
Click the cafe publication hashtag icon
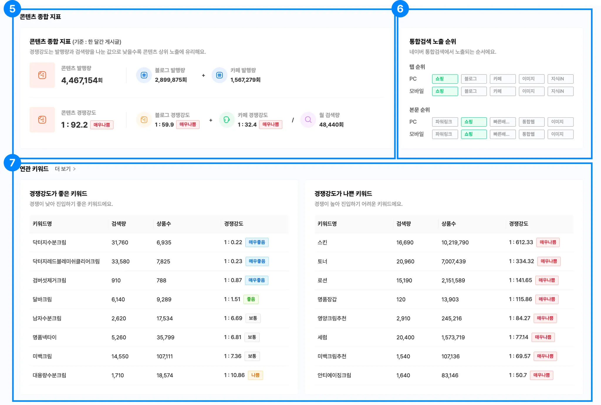tap(220, 75)
